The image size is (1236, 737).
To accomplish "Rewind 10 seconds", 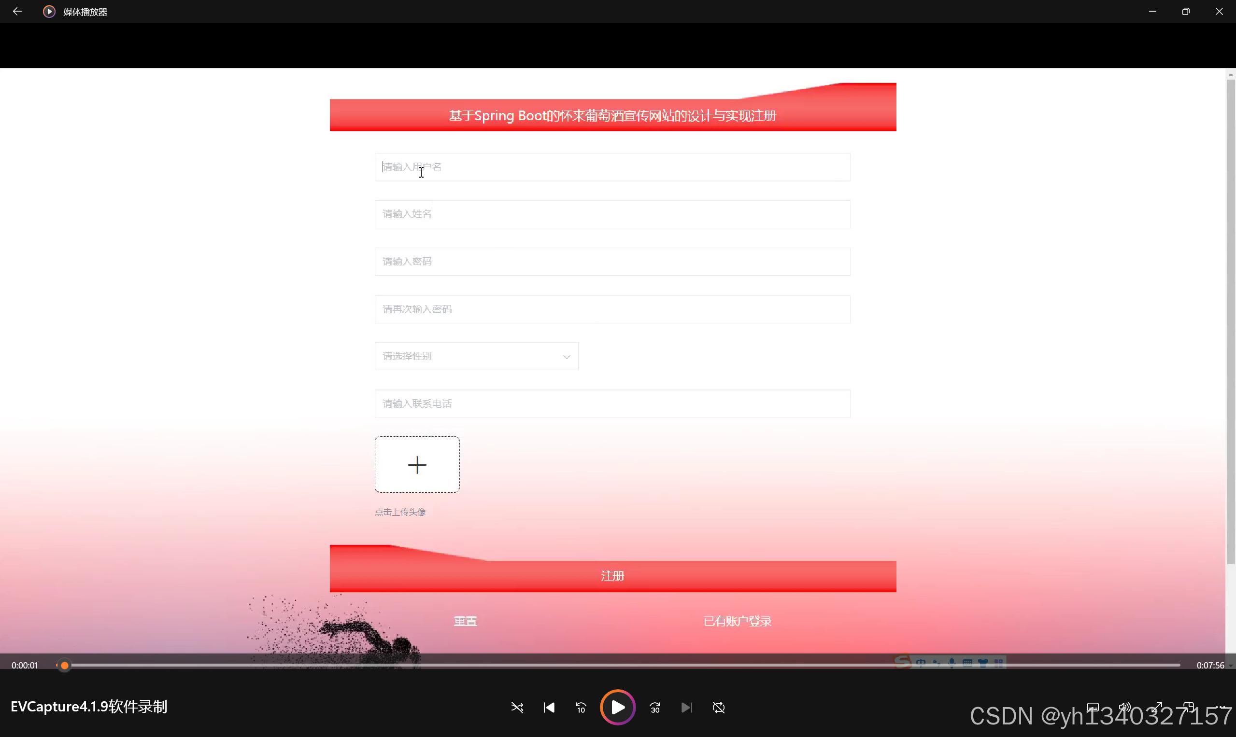I will 581,707.
